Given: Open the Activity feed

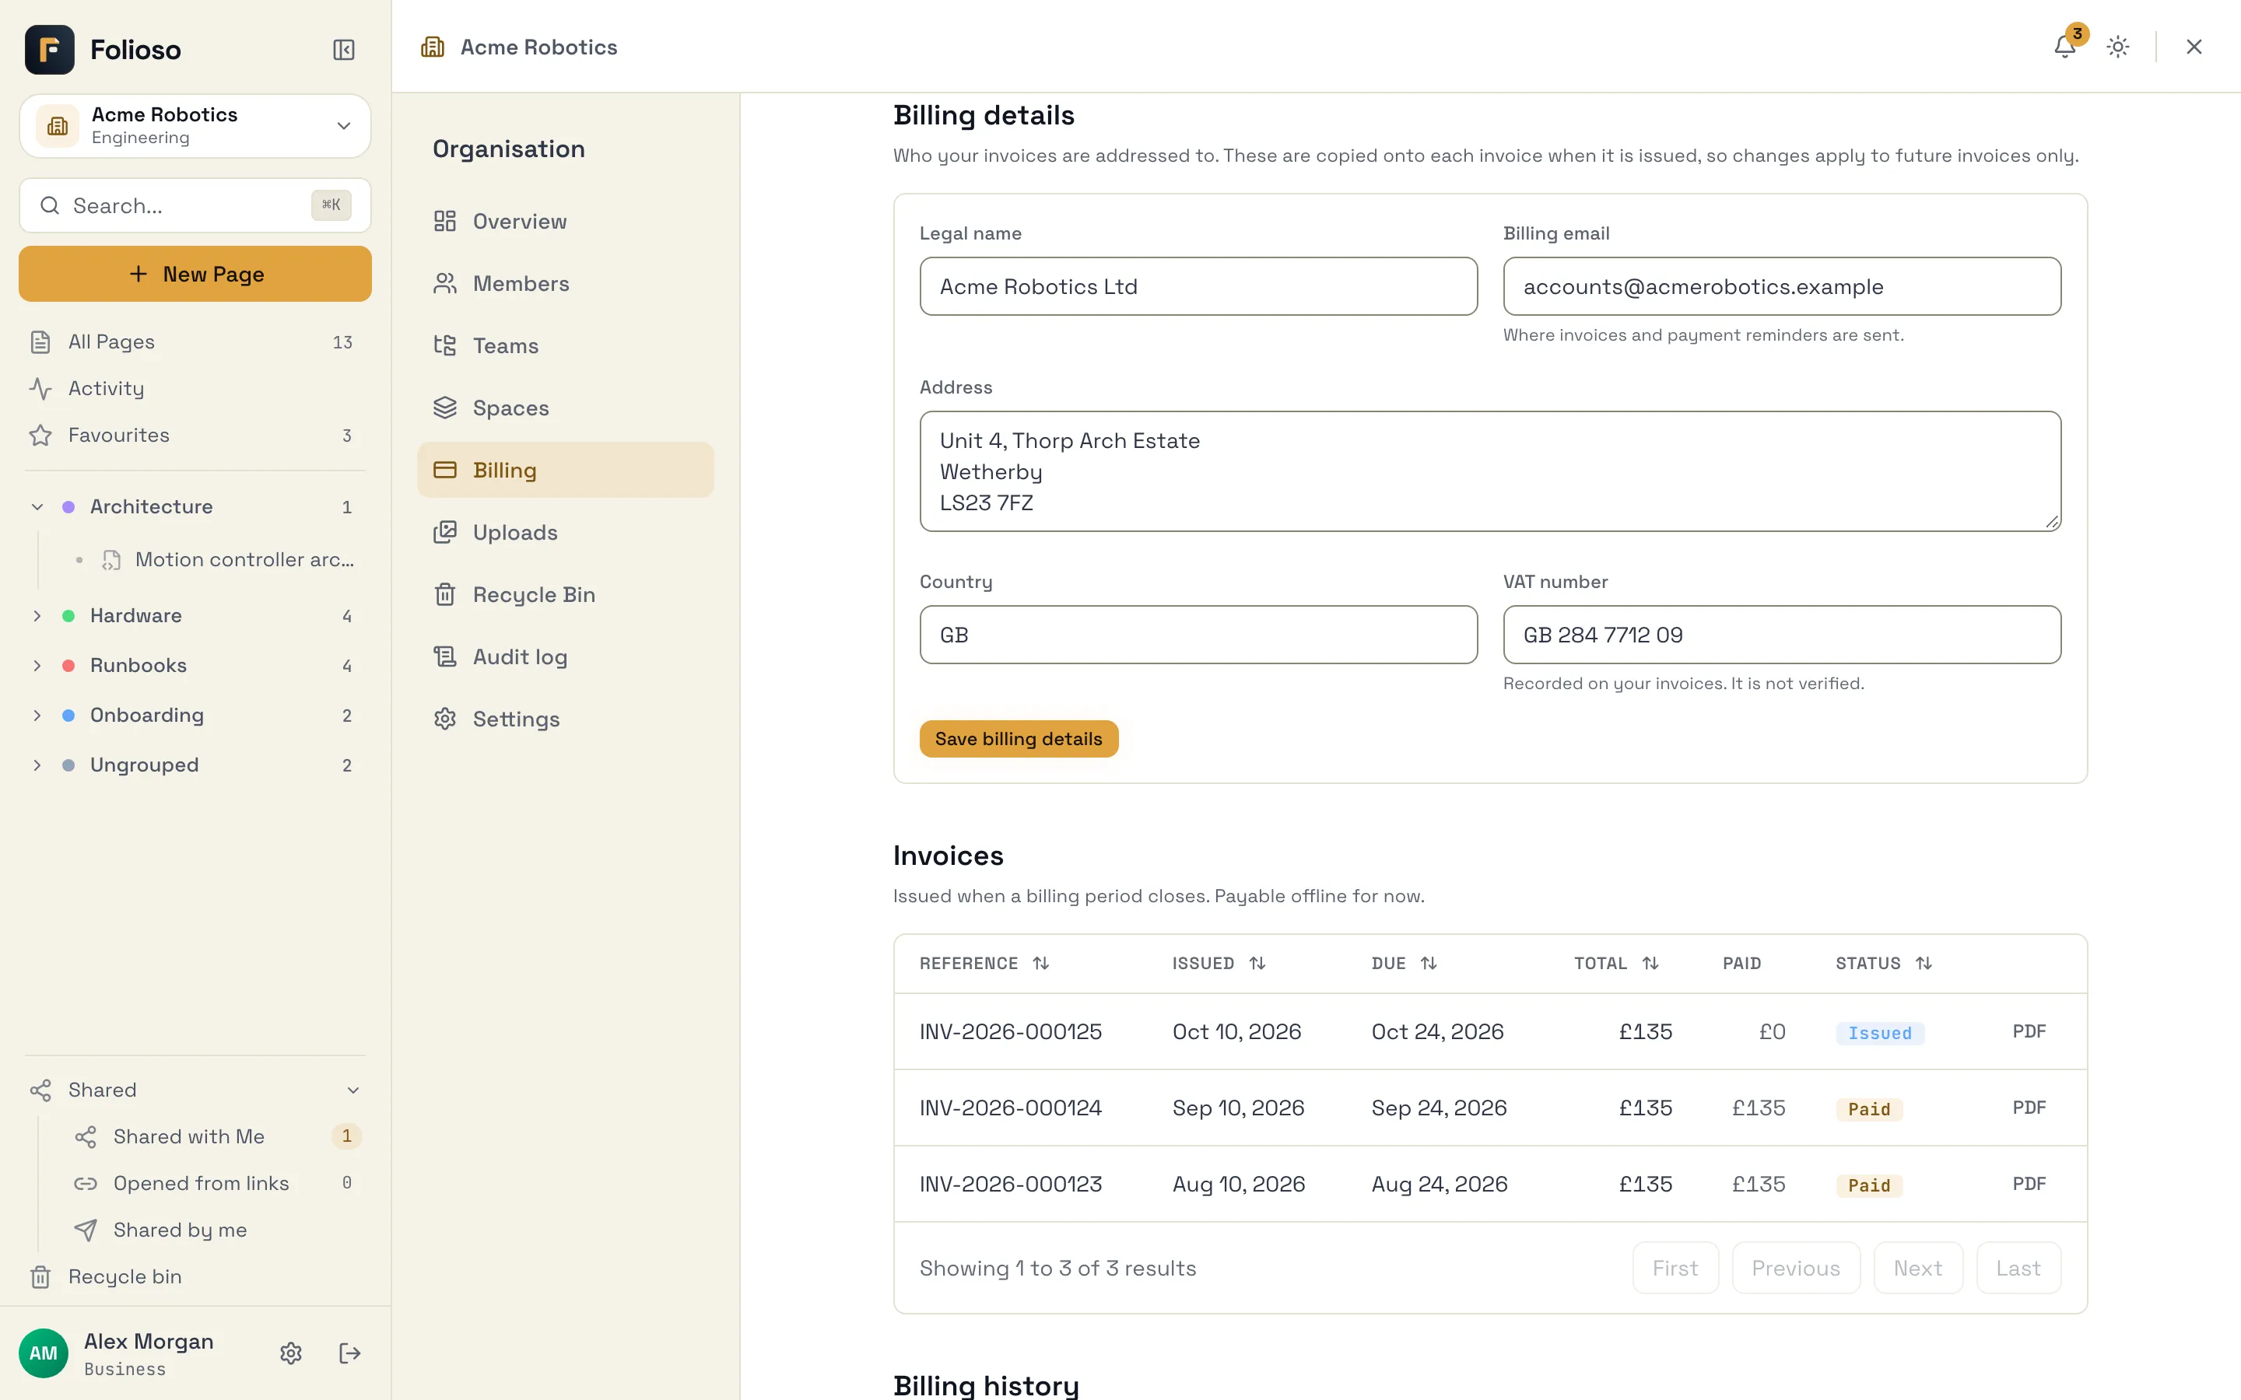Looking at the screenshot, I should (195, 389).
